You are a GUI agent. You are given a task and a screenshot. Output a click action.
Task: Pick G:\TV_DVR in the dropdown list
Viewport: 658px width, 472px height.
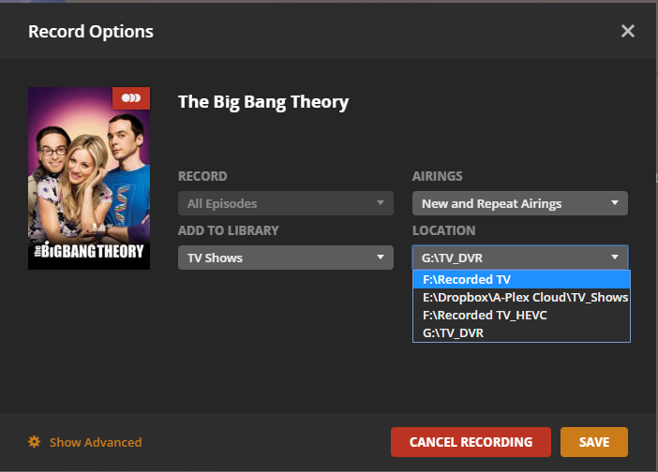tap(520, 332)
